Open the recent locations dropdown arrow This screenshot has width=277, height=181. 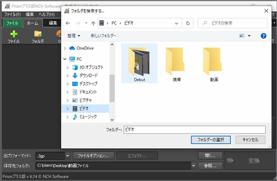86,23
